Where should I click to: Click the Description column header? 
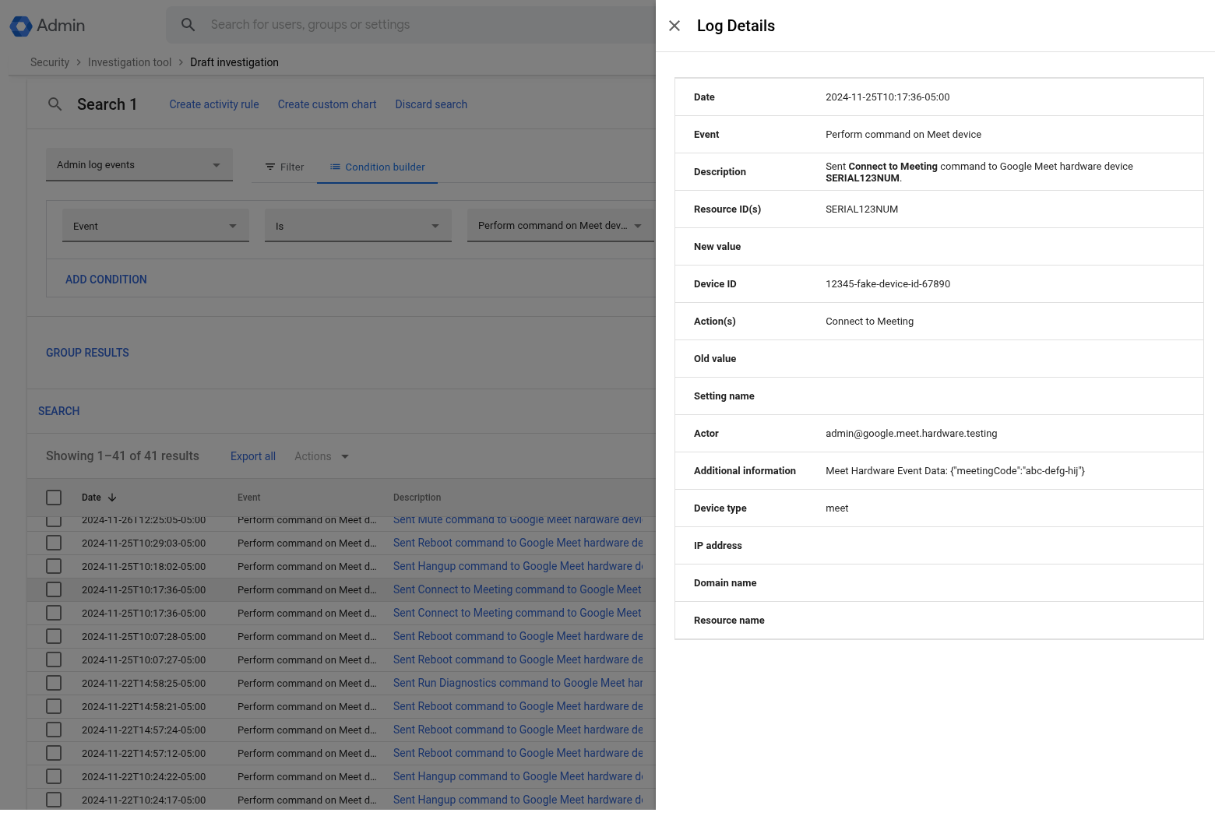(x=417, y=498)
